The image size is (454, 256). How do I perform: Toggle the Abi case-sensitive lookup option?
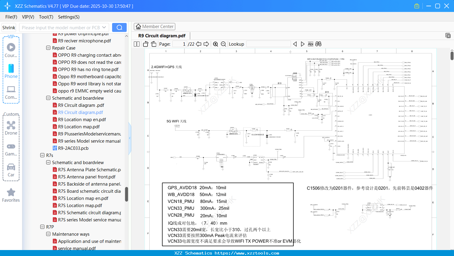[311, 44]
